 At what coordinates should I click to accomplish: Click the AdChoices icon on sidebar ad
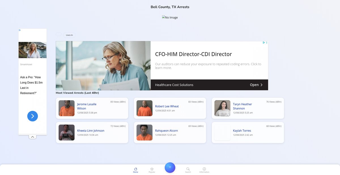click(20, 30)
